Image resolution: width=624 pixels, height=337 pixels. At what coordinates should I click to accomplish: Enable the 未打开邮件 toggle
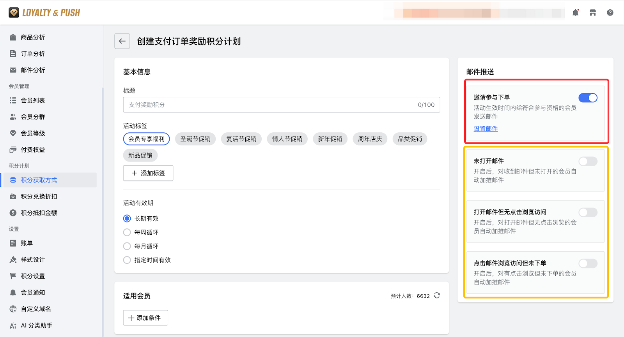[x=588, y=161]
